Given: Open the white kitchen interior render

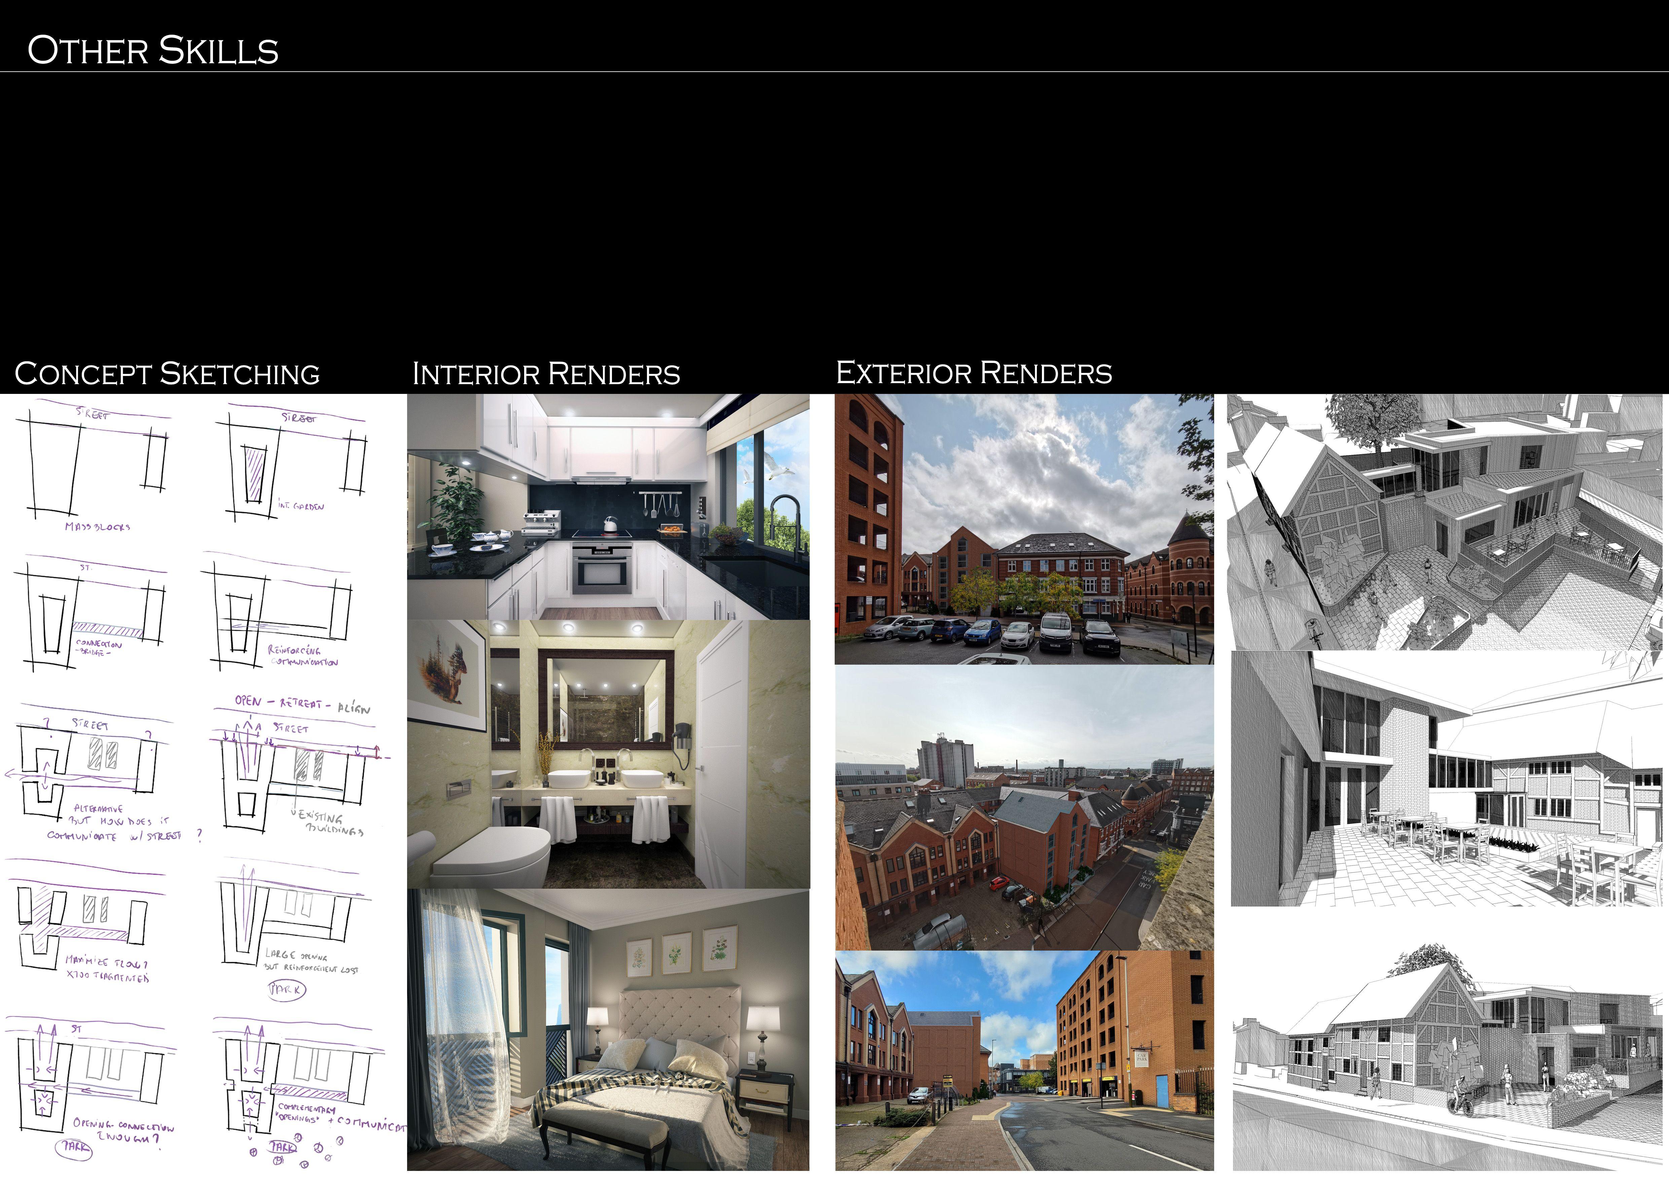Looking at the screenshot, I should tap(608, 507).
